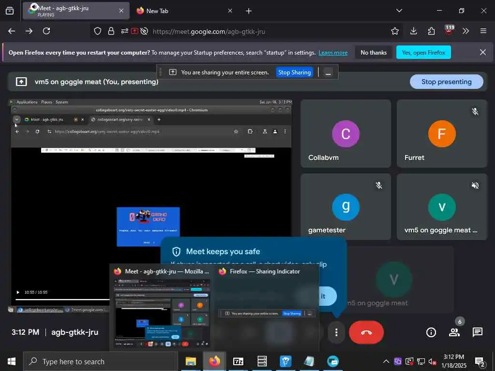
Task: Select the Furret participant tile
Action: tap(442, 133)
